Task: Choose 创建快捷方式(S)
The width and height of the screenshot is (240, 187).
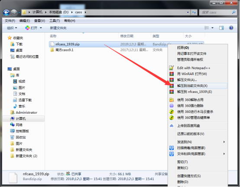Action: point(189,176)
